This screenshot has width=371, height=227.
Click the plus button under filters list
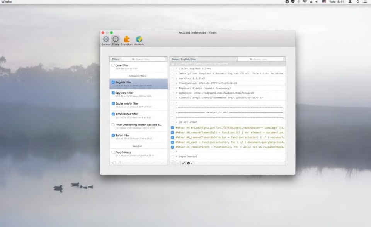(112, 163)
